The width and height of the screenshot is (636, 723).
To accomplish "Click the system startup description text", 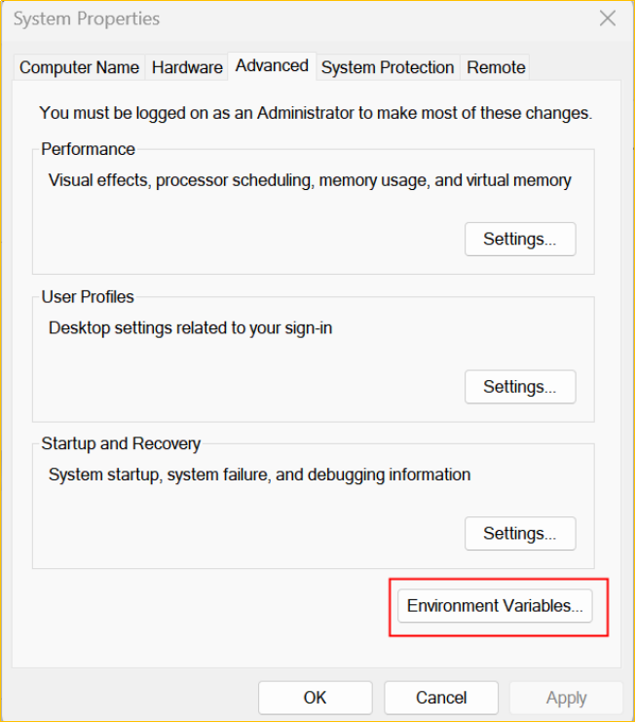I will point(259,476).
